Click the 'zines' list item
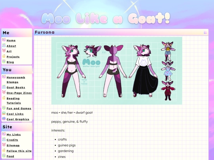214x160 pixels. pyautogui.click(x=62, y=157)
